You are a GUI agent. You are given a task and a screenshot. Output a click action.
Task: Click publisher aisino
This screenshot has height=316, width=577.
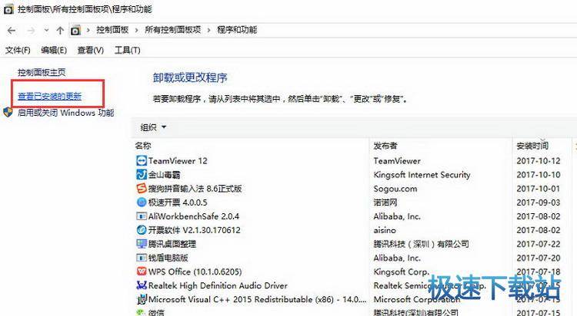tap(385, 230)
